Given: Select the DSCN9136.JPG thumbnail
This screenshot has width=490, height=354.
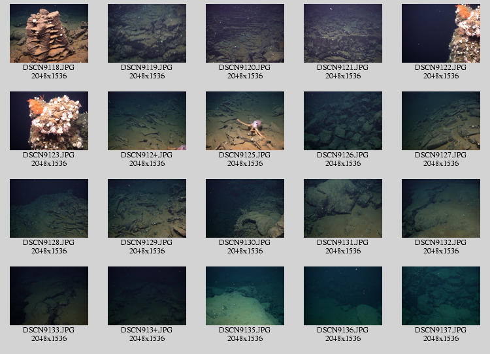Looking at the screenshot, I should pos(343,296).
